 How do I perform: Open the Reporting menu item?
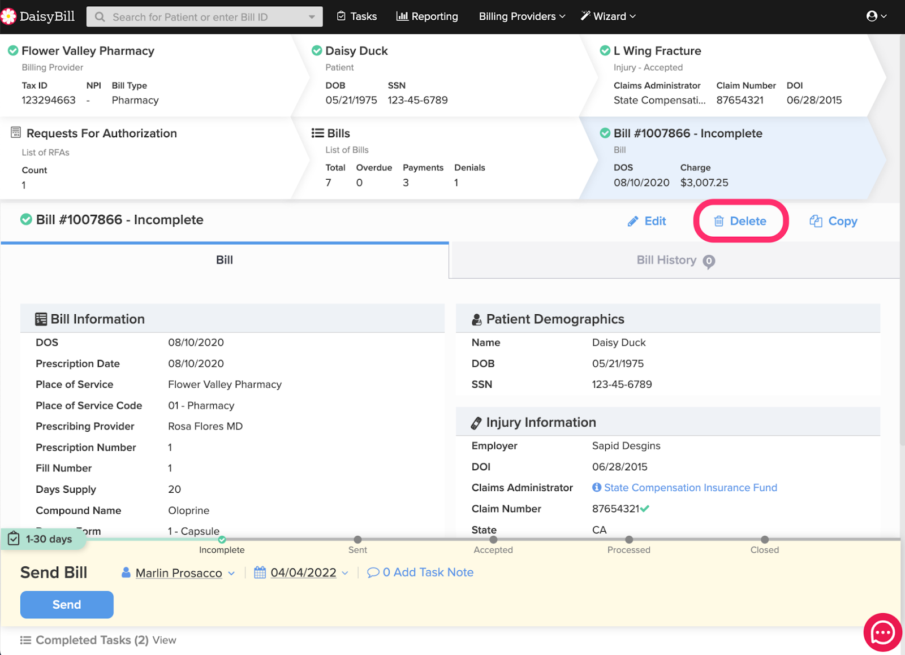[427, 16]
